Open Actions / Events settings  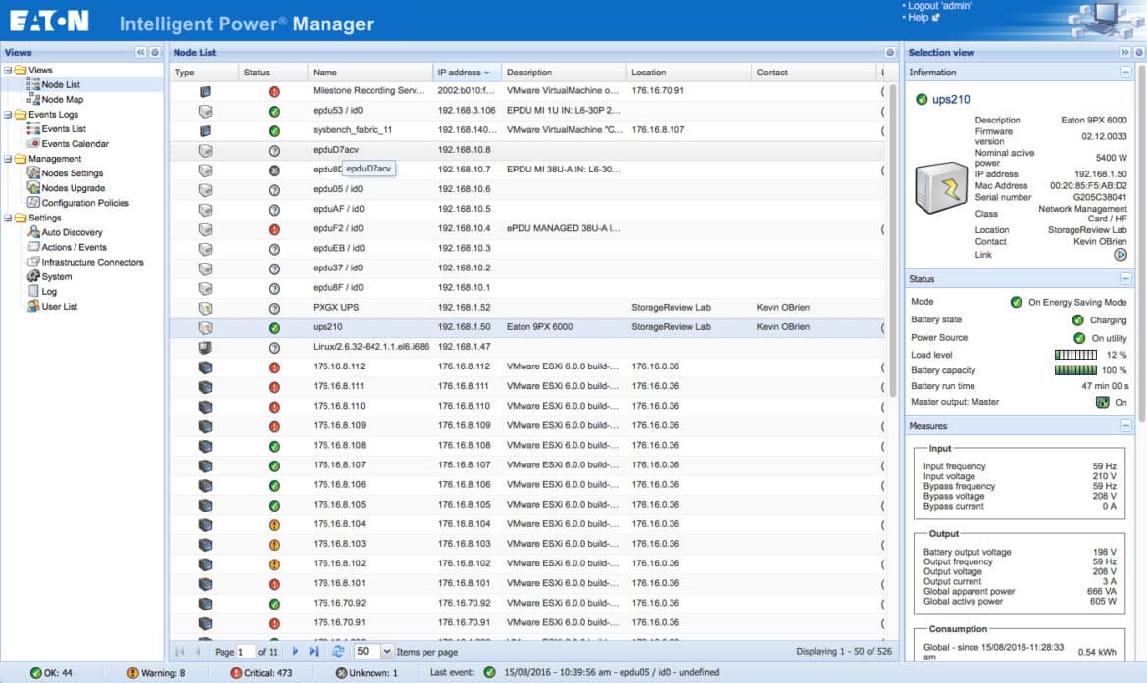coord(74,247)
